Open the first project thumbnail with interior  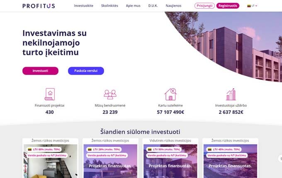click(50, 161)
